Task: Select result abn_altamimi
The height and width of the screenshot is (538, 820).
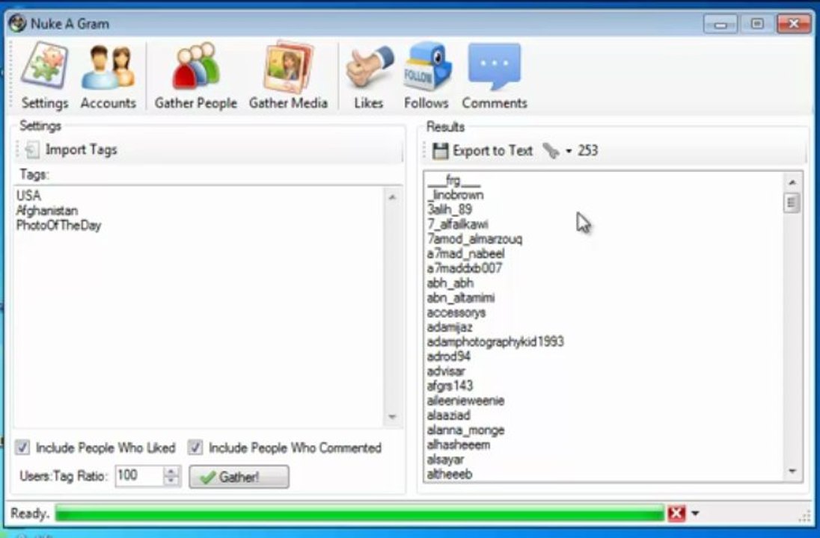Action: [461, 297]
